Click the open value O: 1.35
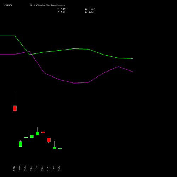177x177 pixels. [x=61, y=12]
